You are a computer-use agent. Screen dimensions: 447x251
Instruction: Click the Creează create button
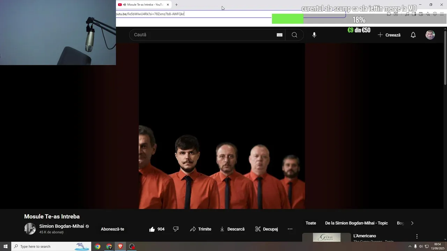[389, 35]
